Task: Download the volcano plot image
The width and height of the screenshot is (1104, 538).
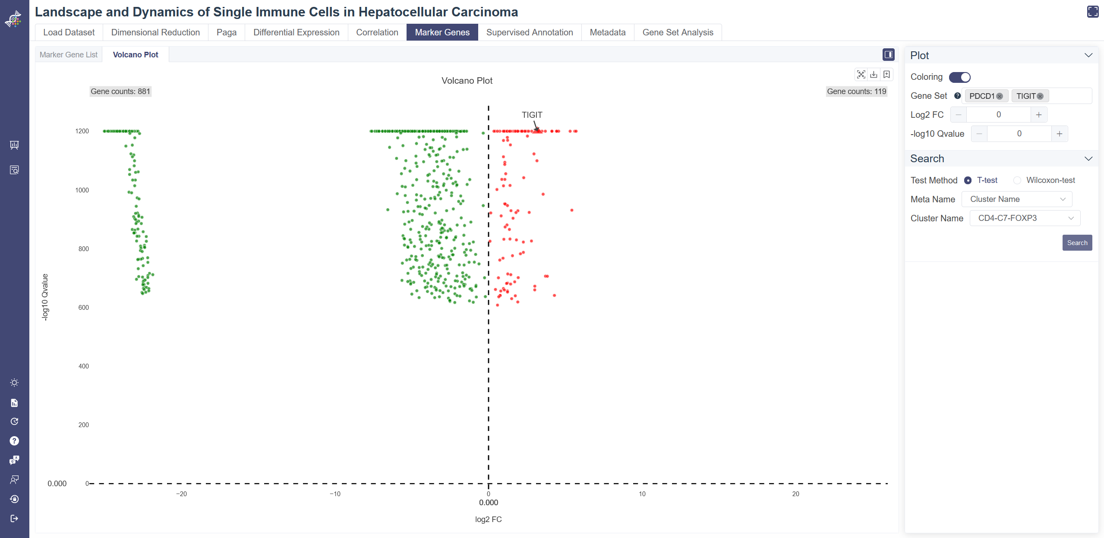Action: [x=874, y=75]
